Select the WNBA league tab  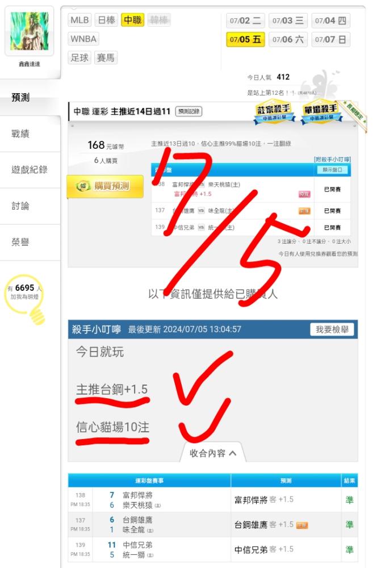pyautogui.click(x=83, y=39)
